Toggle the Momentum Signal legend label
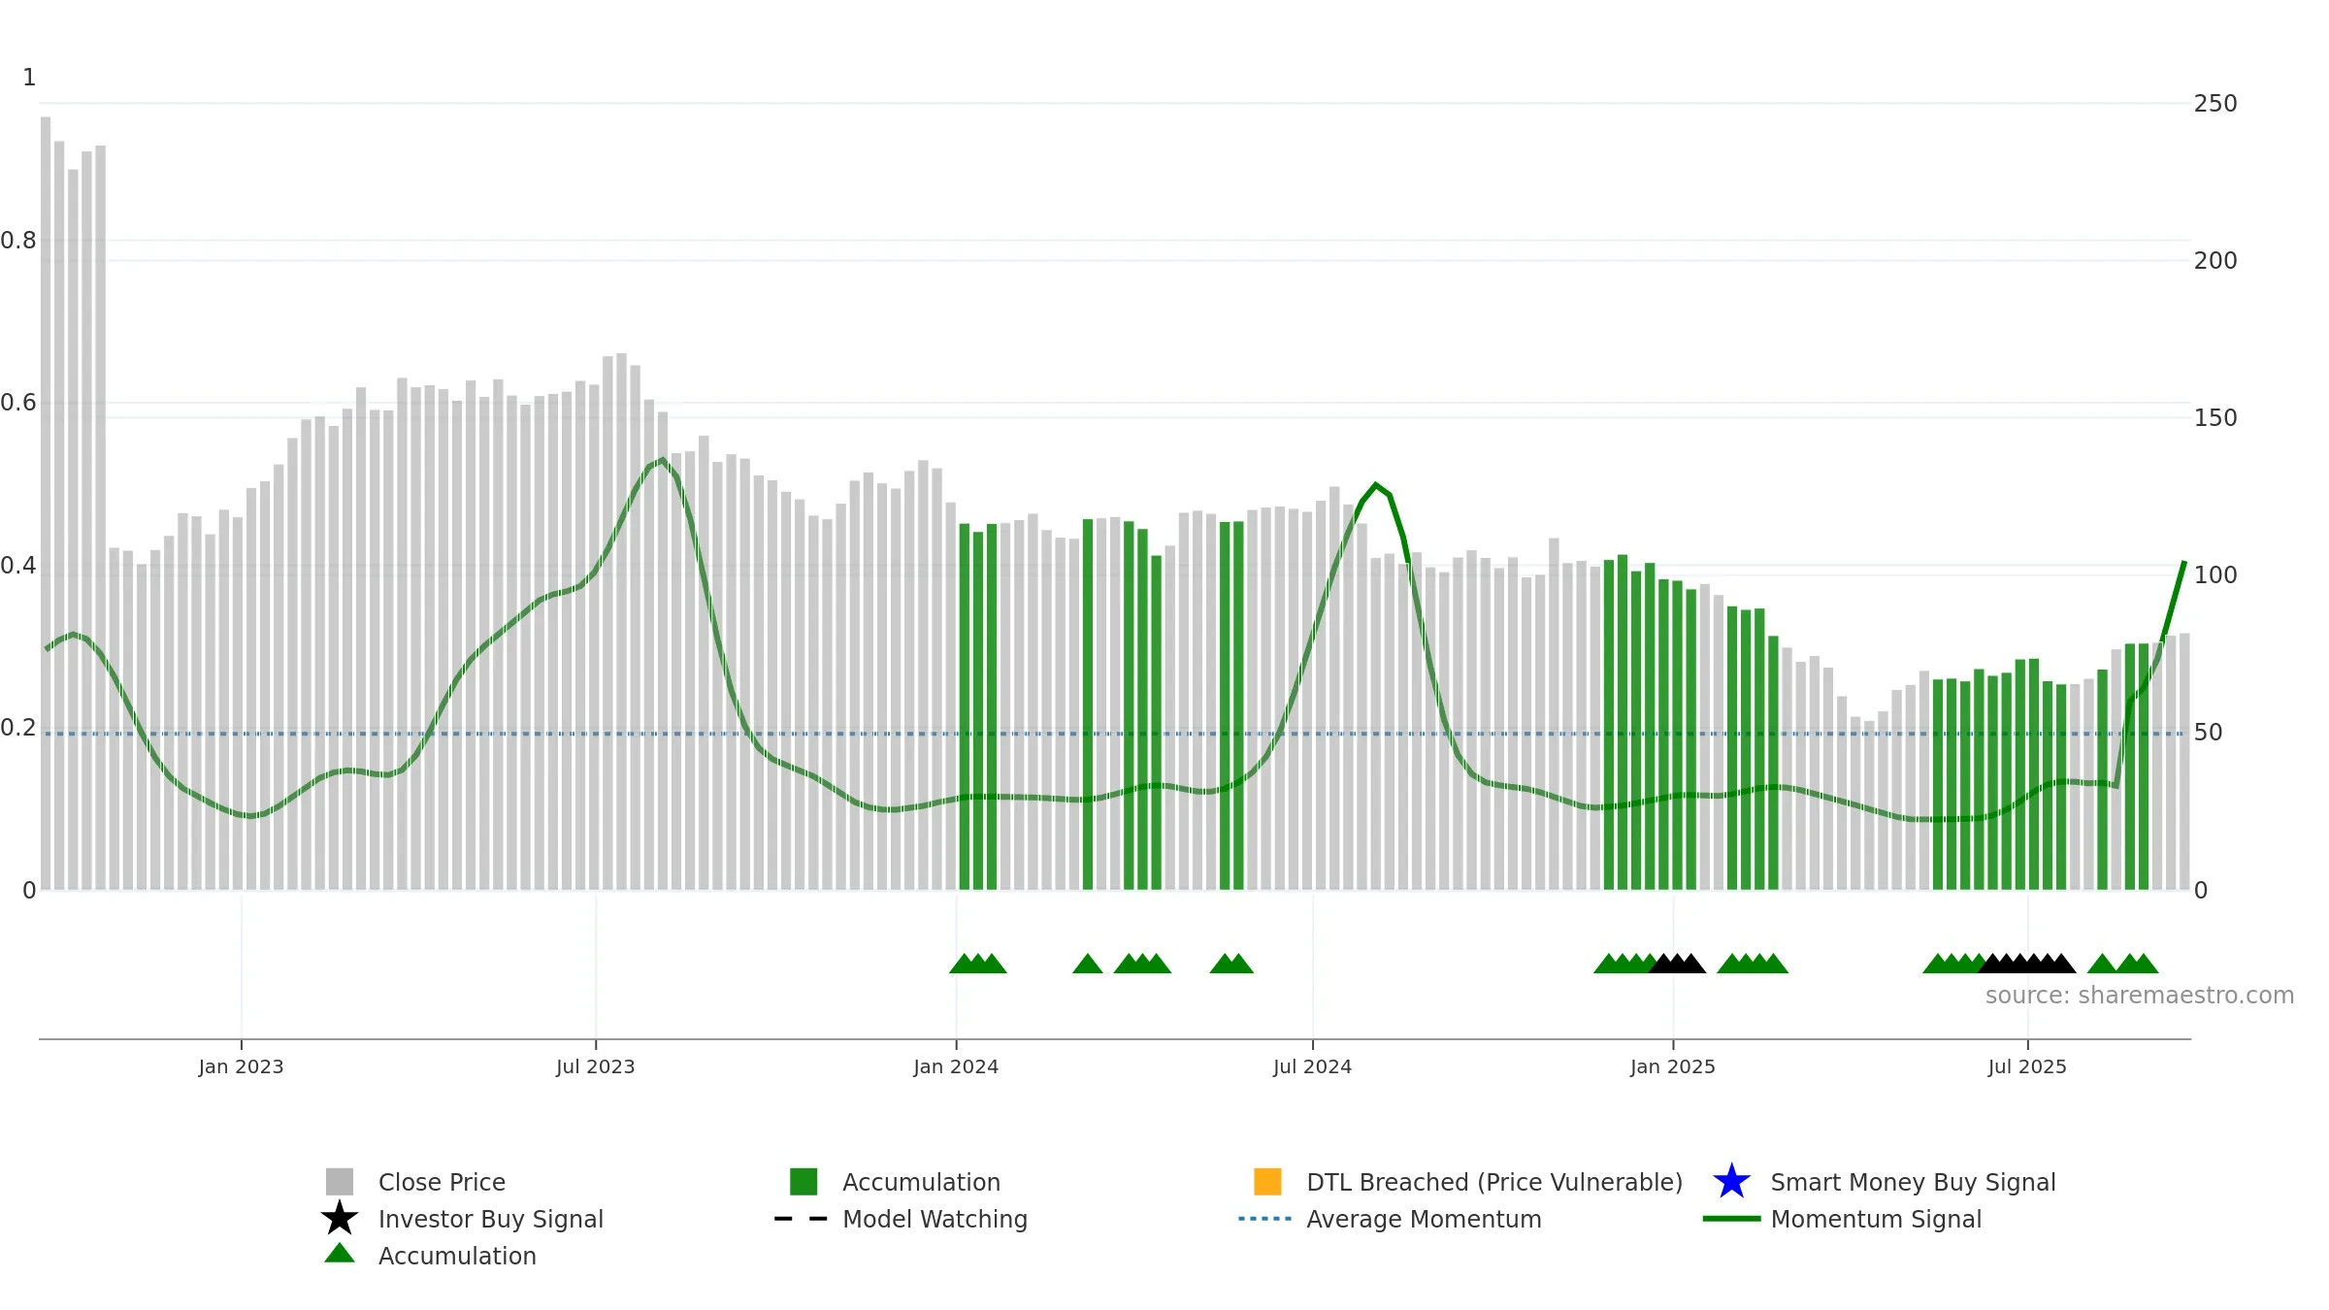Image resolution: width=2329 pixels, height=1310 pixels. click(x=1876, y=1219)
